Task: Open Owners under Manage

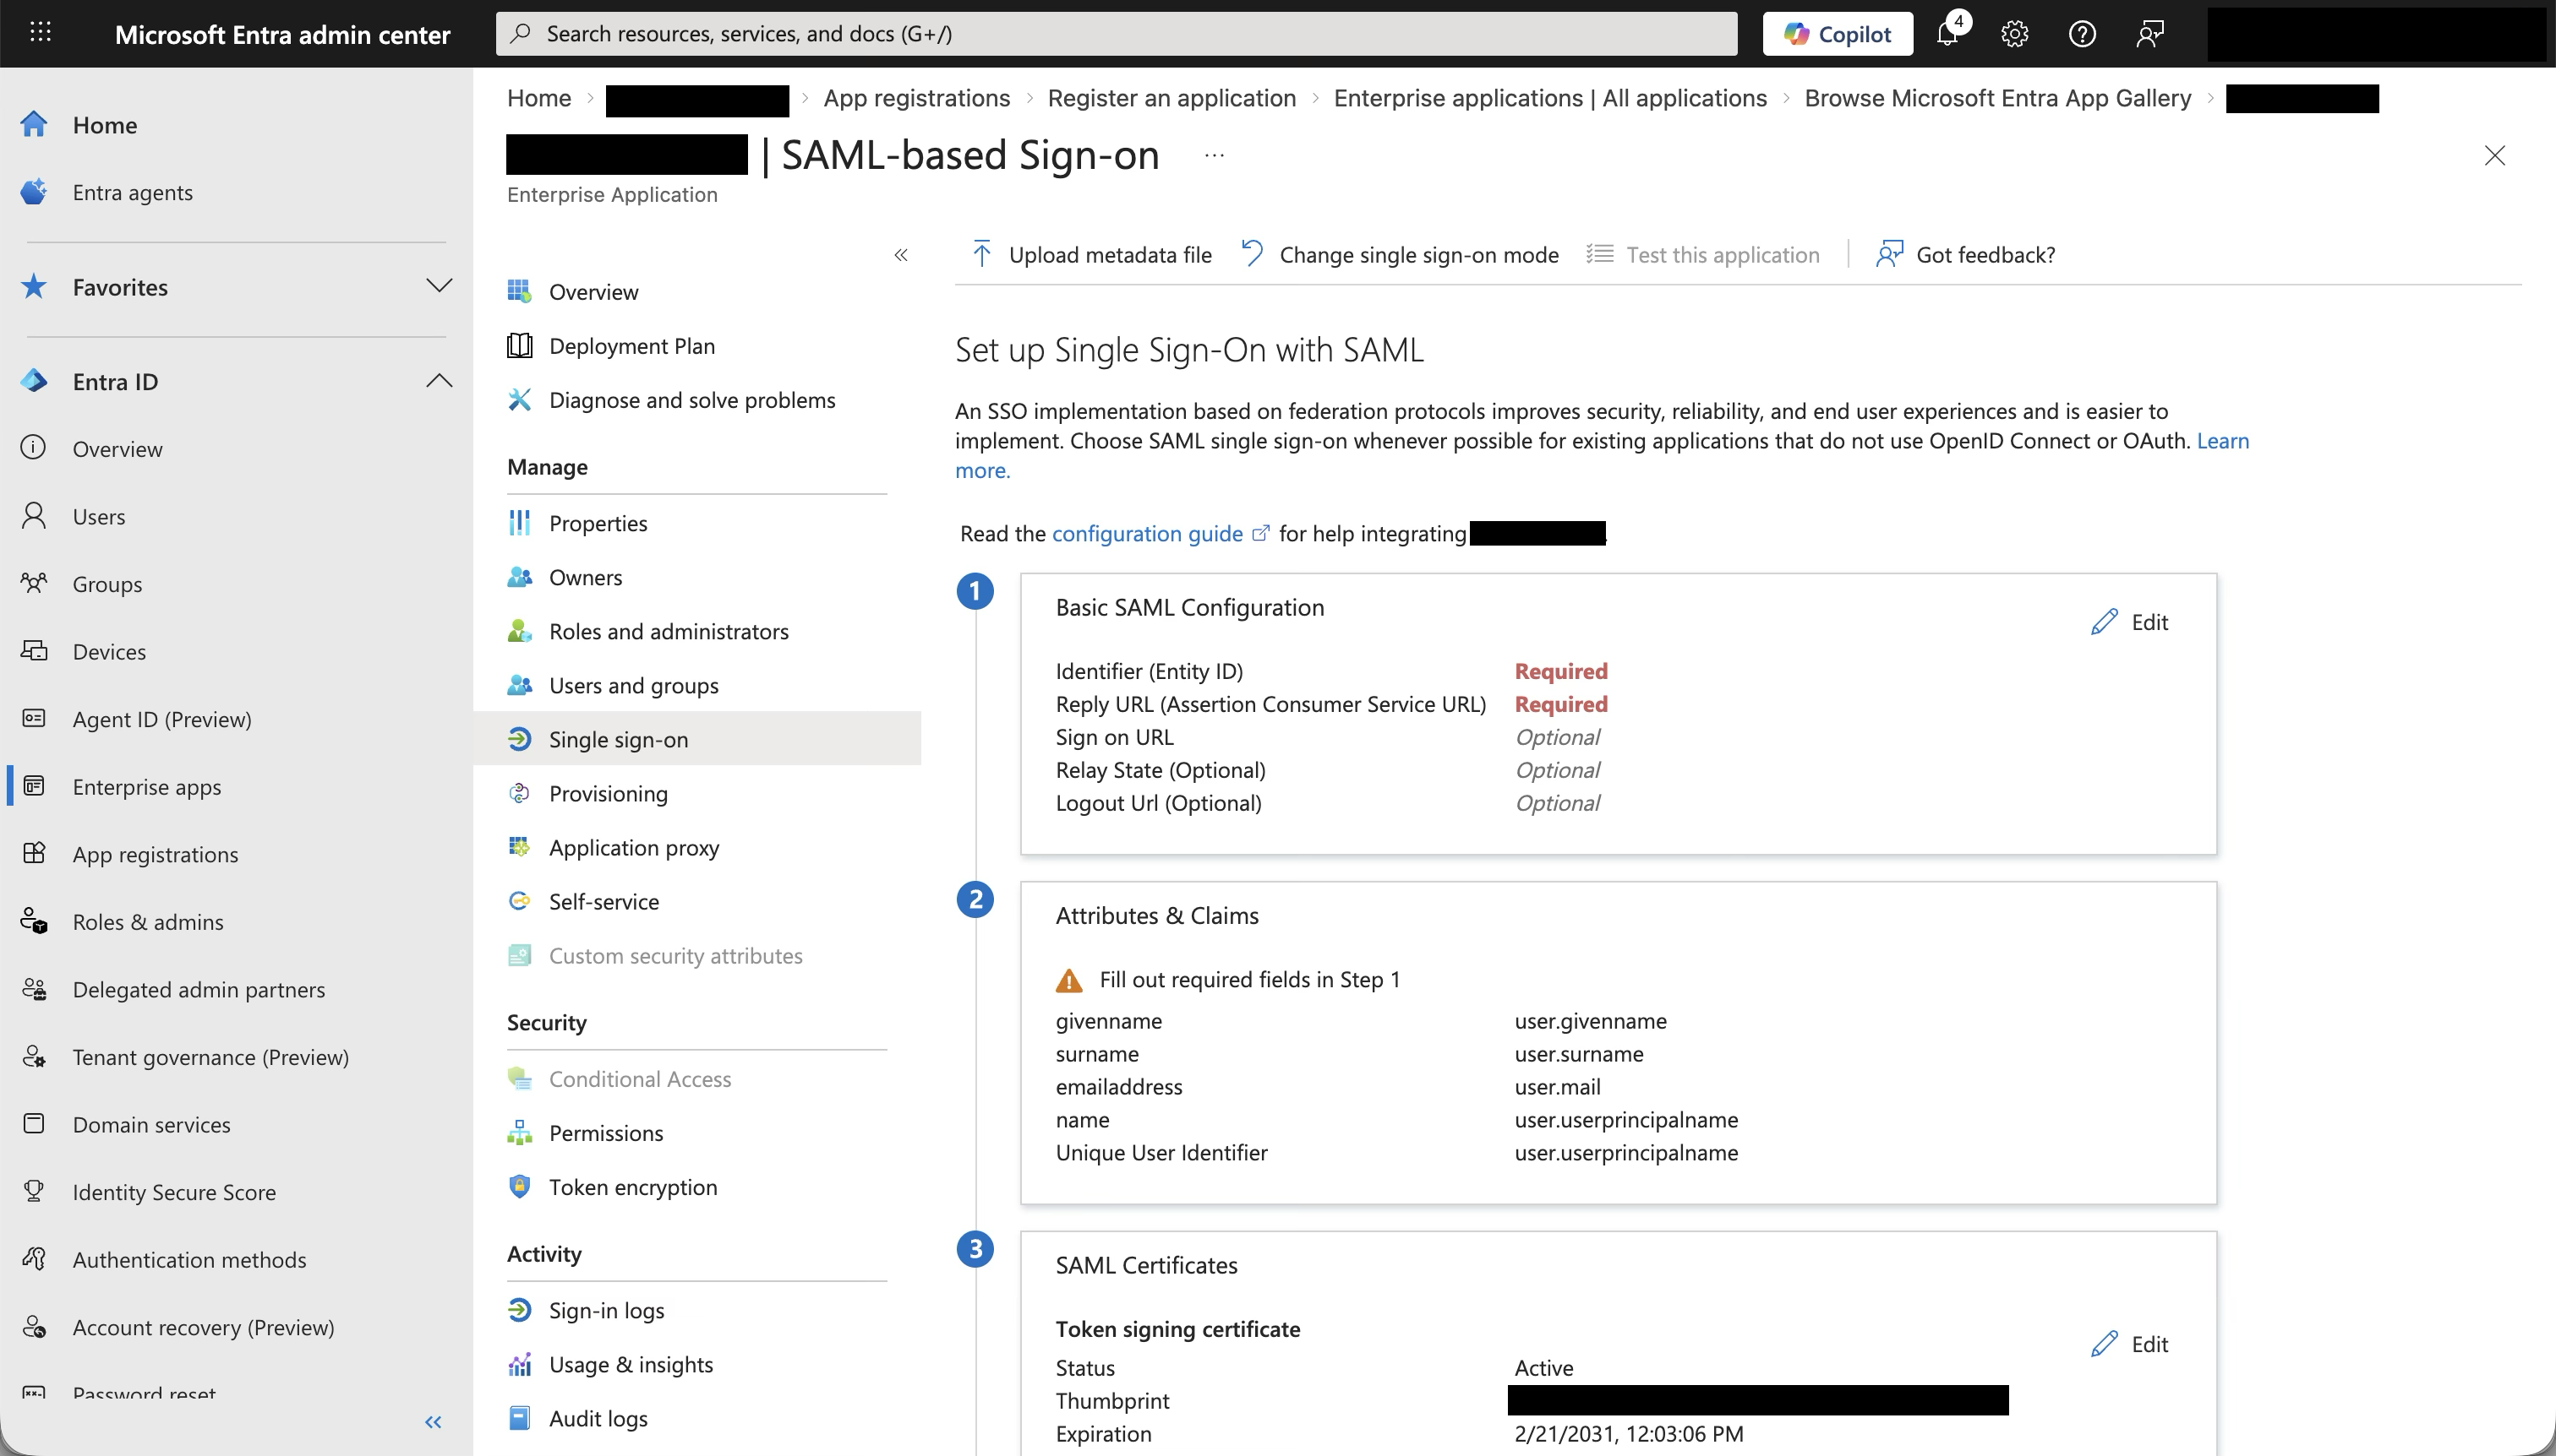Action: pos(586,577)
